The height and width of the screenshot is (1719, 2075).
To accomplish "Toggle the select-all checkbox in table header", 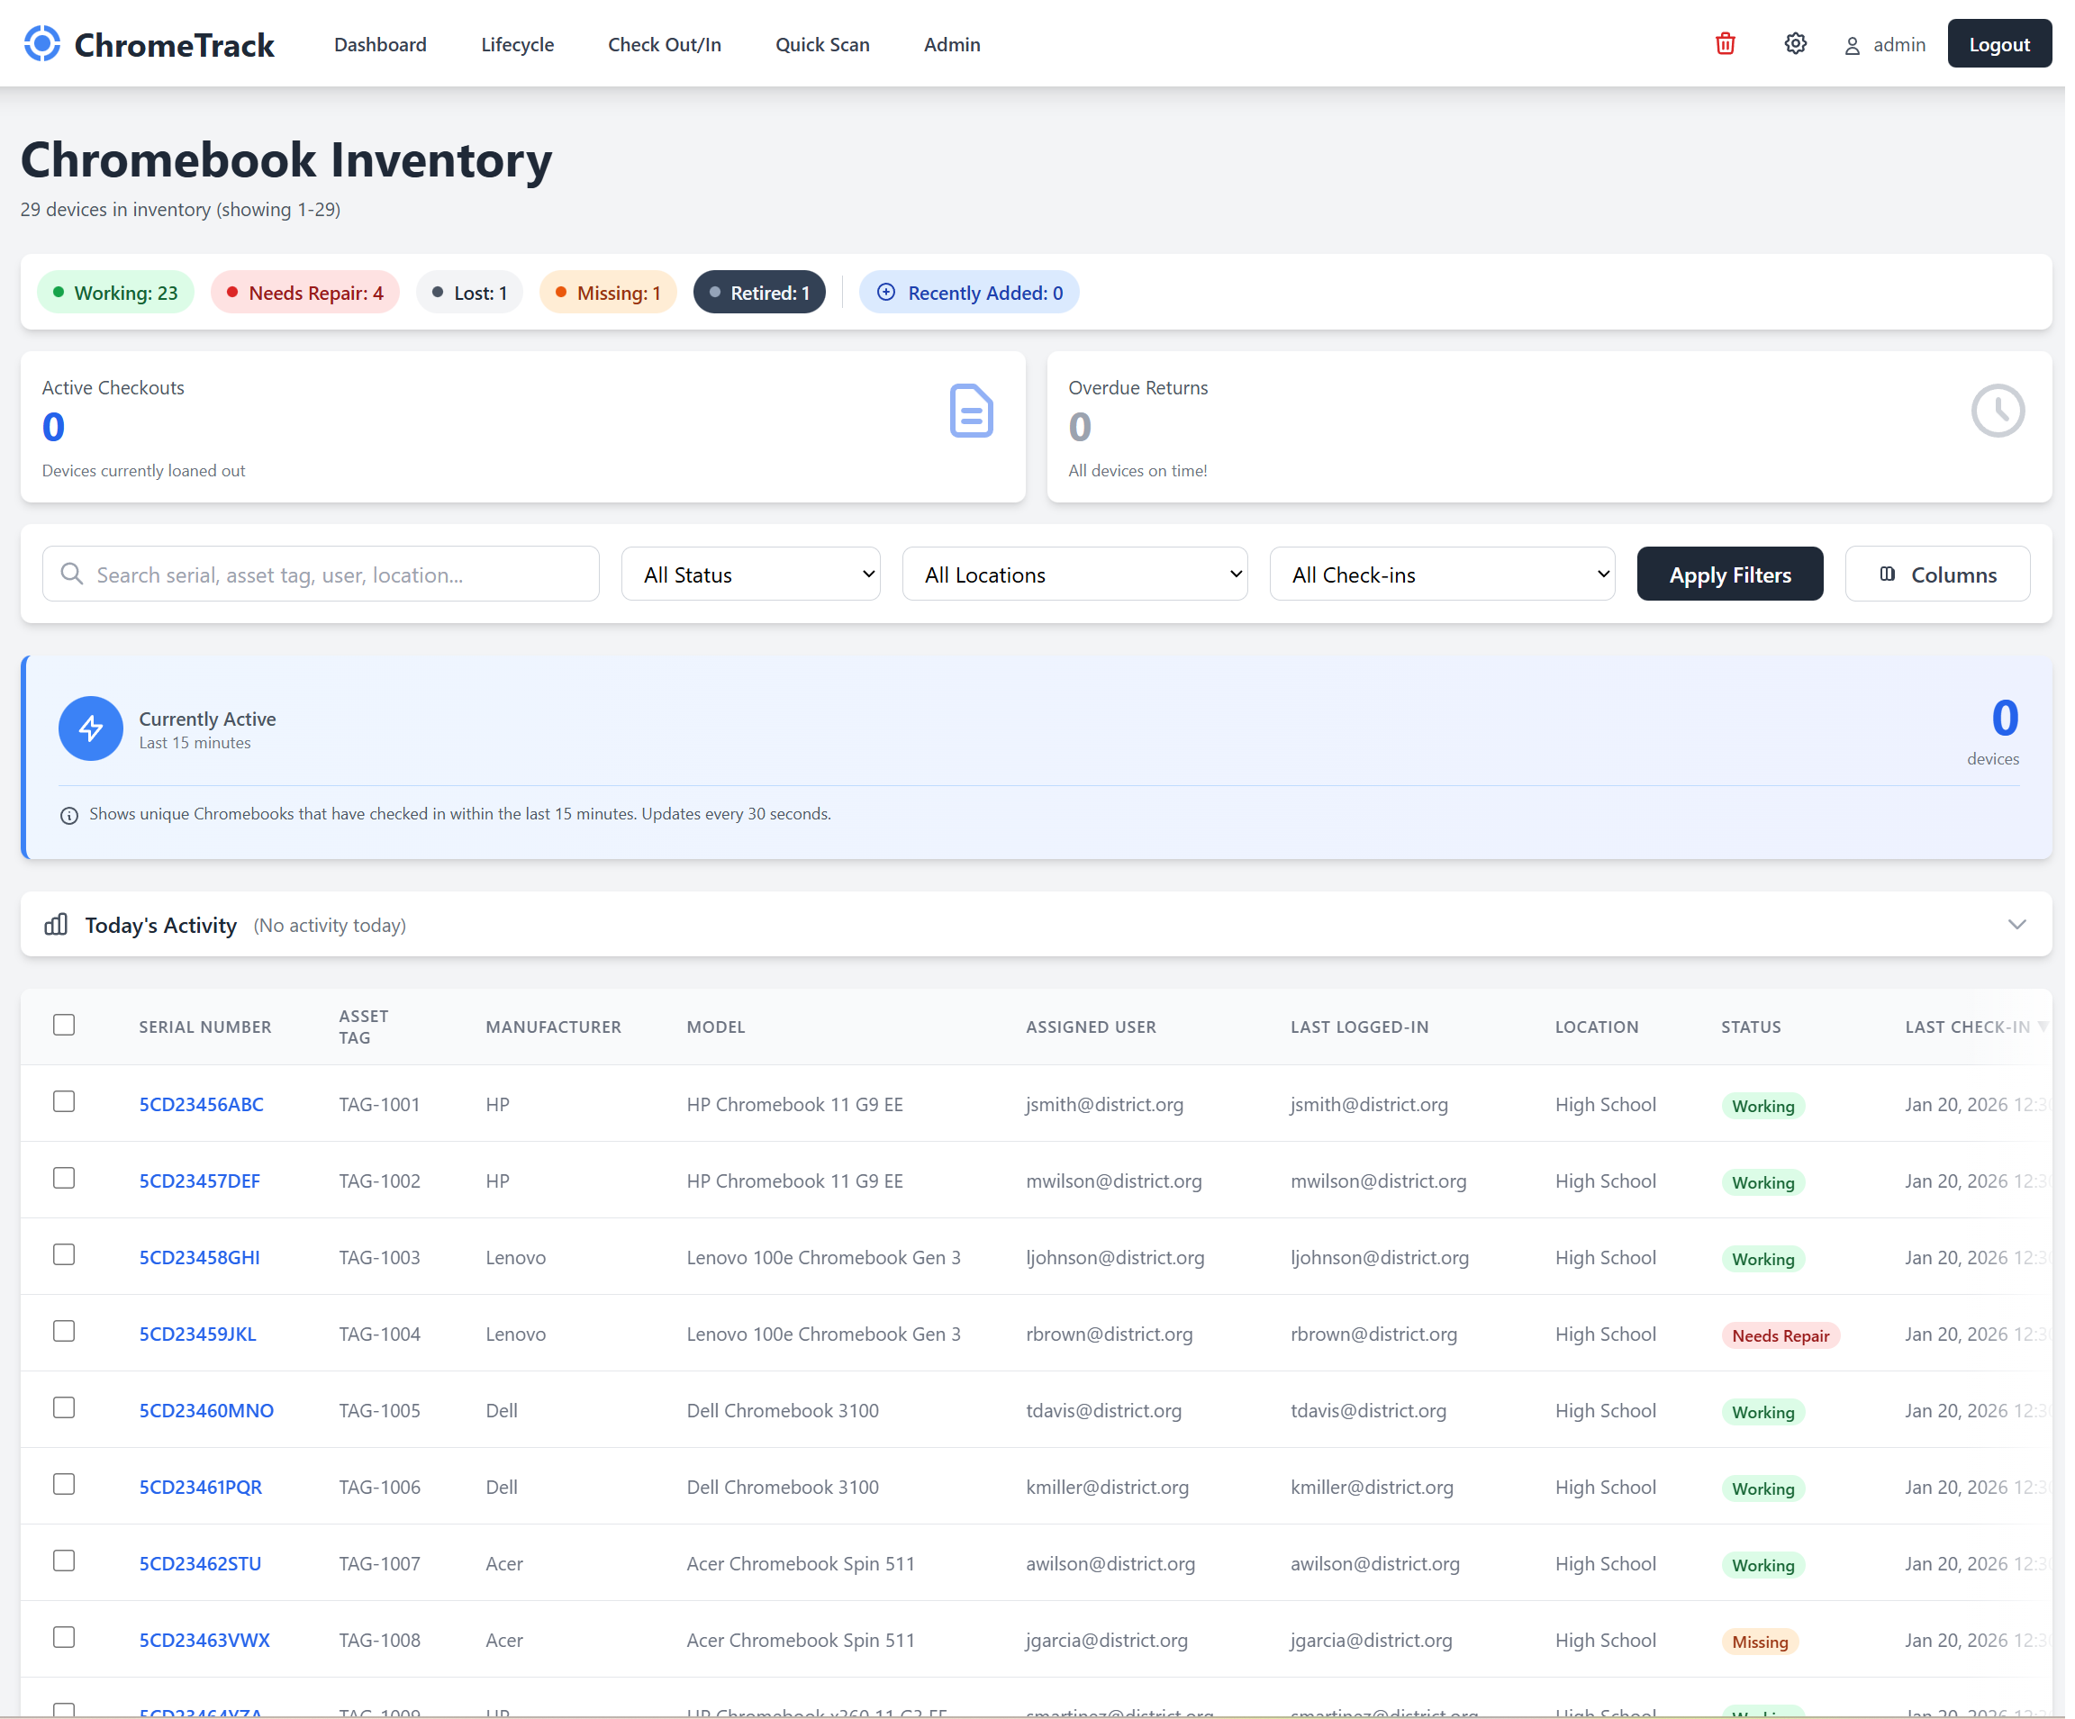I will pyautogui.click(x=63, y=1025).
